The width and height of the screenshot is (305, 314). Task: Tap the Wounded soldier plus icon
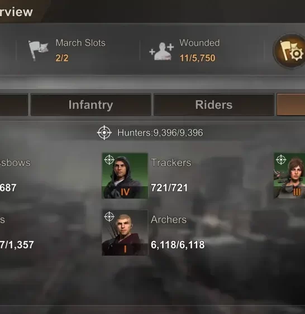(161, 51)
